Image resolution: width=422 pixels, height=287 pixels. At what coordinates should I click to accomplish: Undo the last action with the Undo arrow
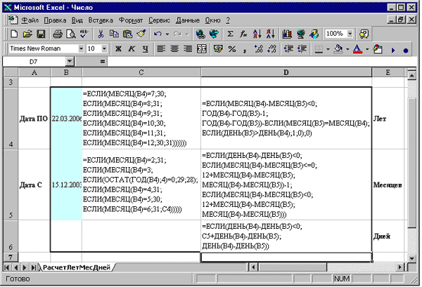(158, 34)
